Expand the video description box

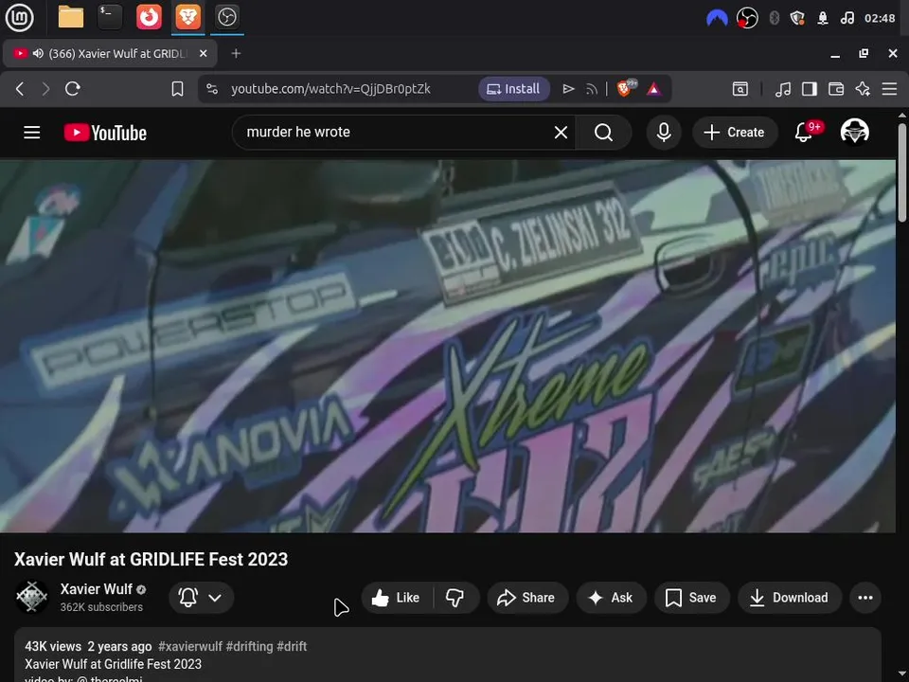448,655
